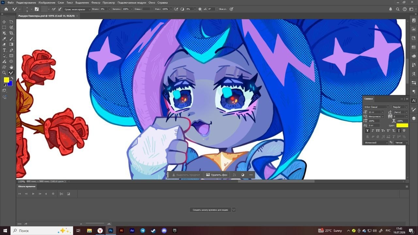418x235 pixels.
Task: Expand the create timeline type dropdown arrow
Action: click(x=233, y=210)
